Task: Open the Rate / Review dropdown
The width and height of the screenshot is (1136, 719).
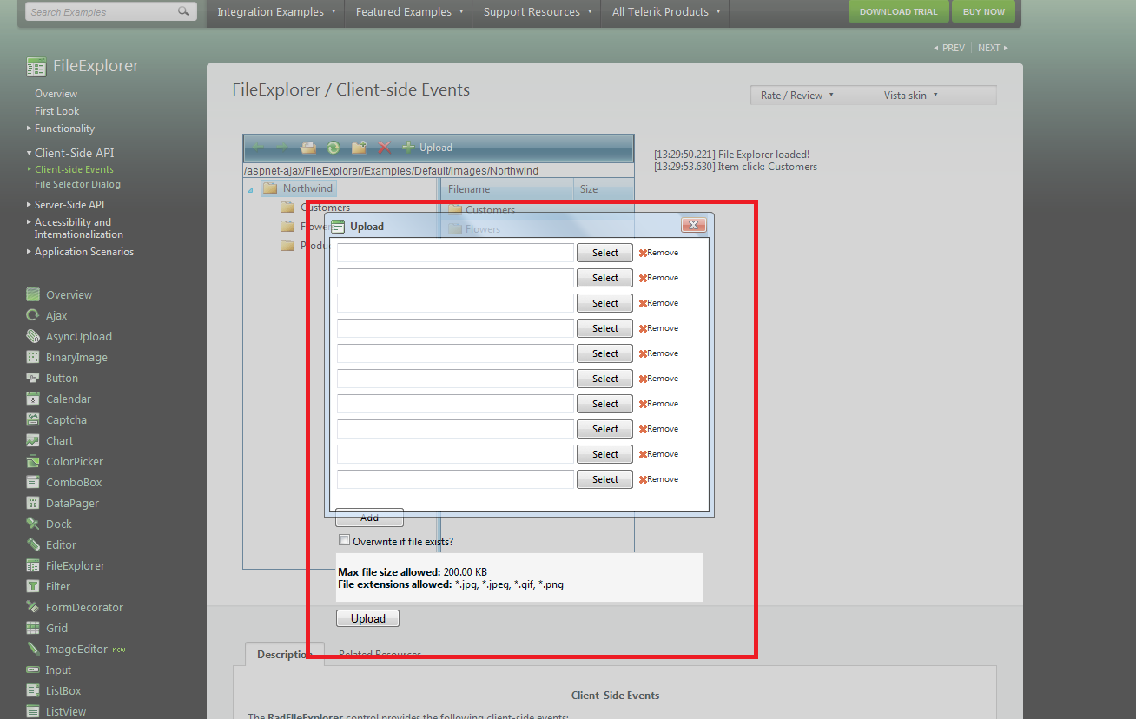Action: pos(796,96)
